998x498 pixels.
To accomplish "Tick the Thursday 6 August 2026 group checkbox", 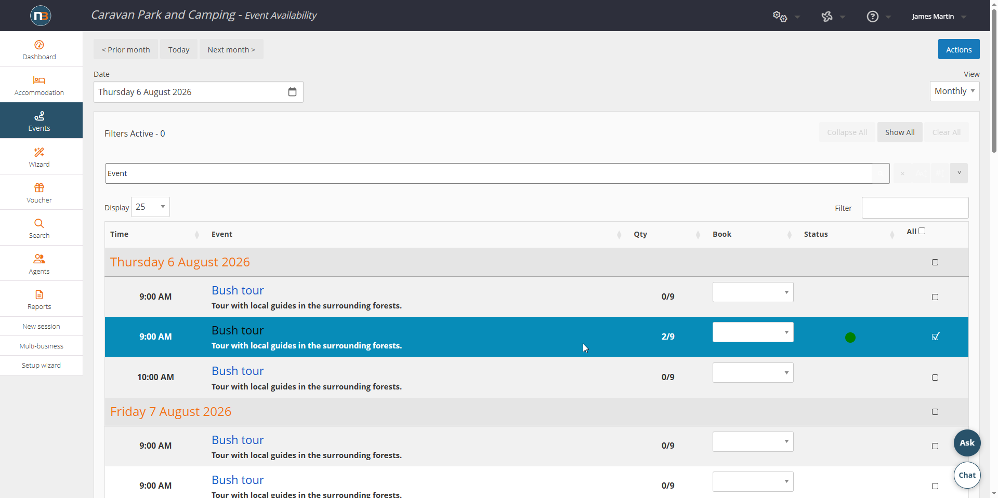I will 935,262.
